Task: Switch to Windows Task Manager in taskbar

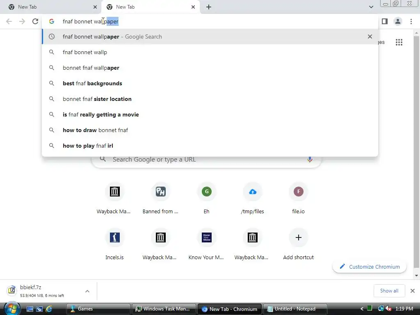Action: (164, 309)
